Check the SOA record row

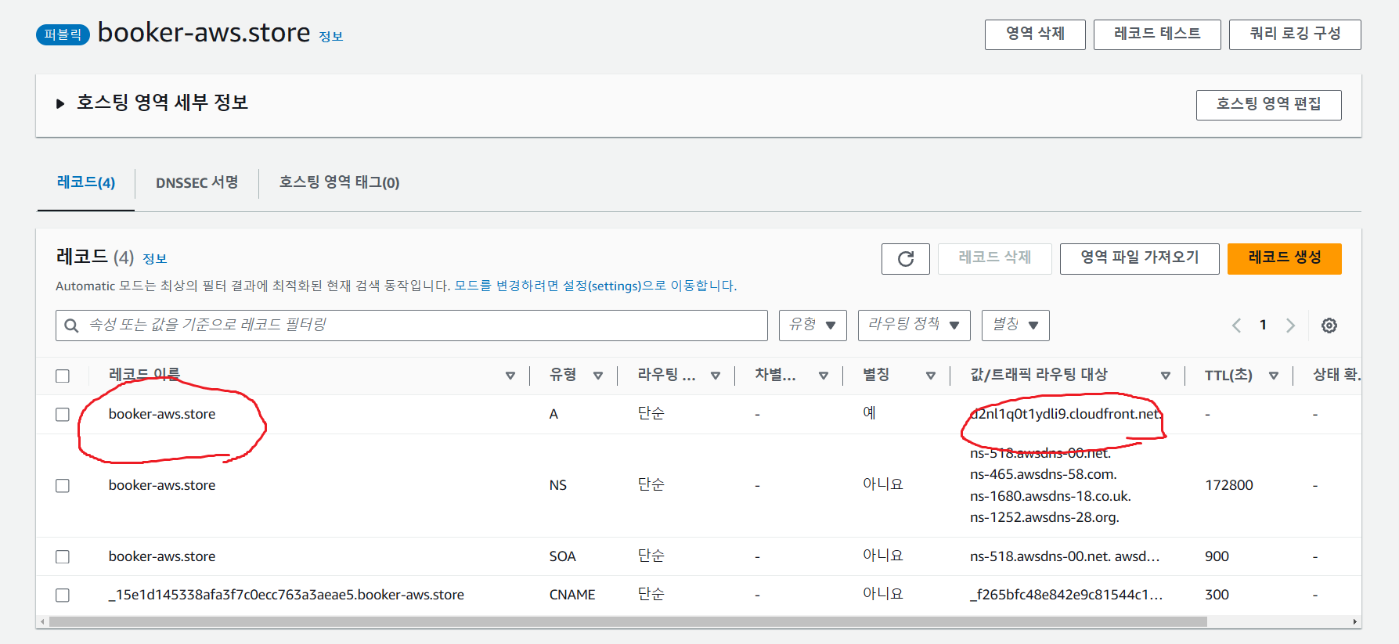63,557
